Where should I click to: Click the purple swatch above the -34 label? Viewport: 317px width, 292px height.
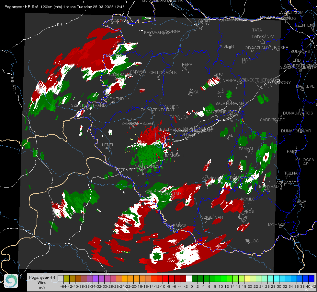pos(96,278)
